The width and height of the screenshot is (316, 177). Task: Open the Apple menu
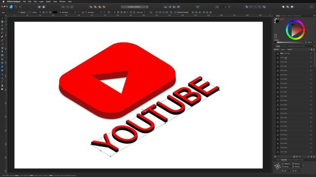[x=3, y=1]
